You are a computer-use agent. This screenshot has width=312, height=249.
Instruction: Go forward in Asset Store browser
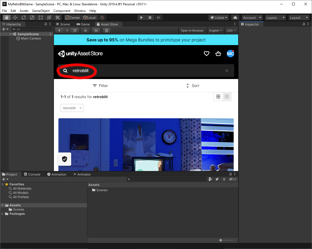pos(67,30)
